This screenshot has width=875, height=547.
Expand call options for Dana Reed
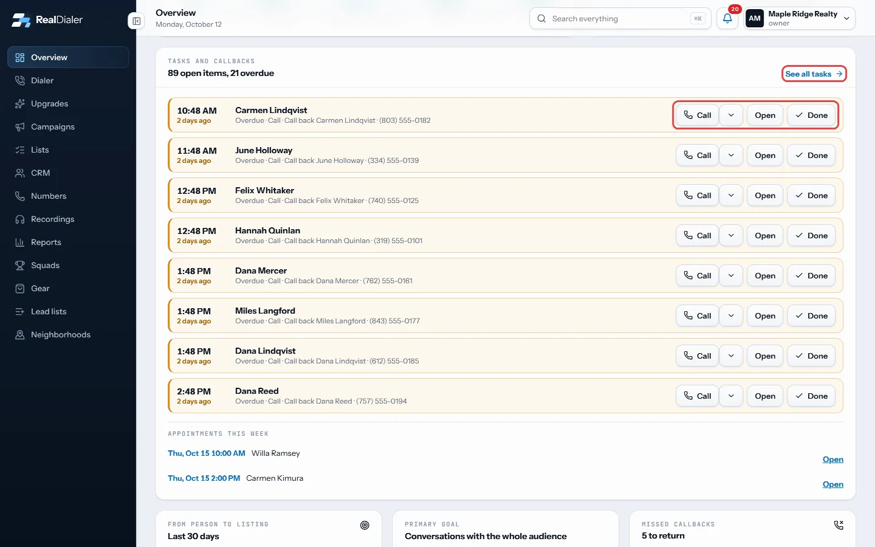tap(731, 396)
